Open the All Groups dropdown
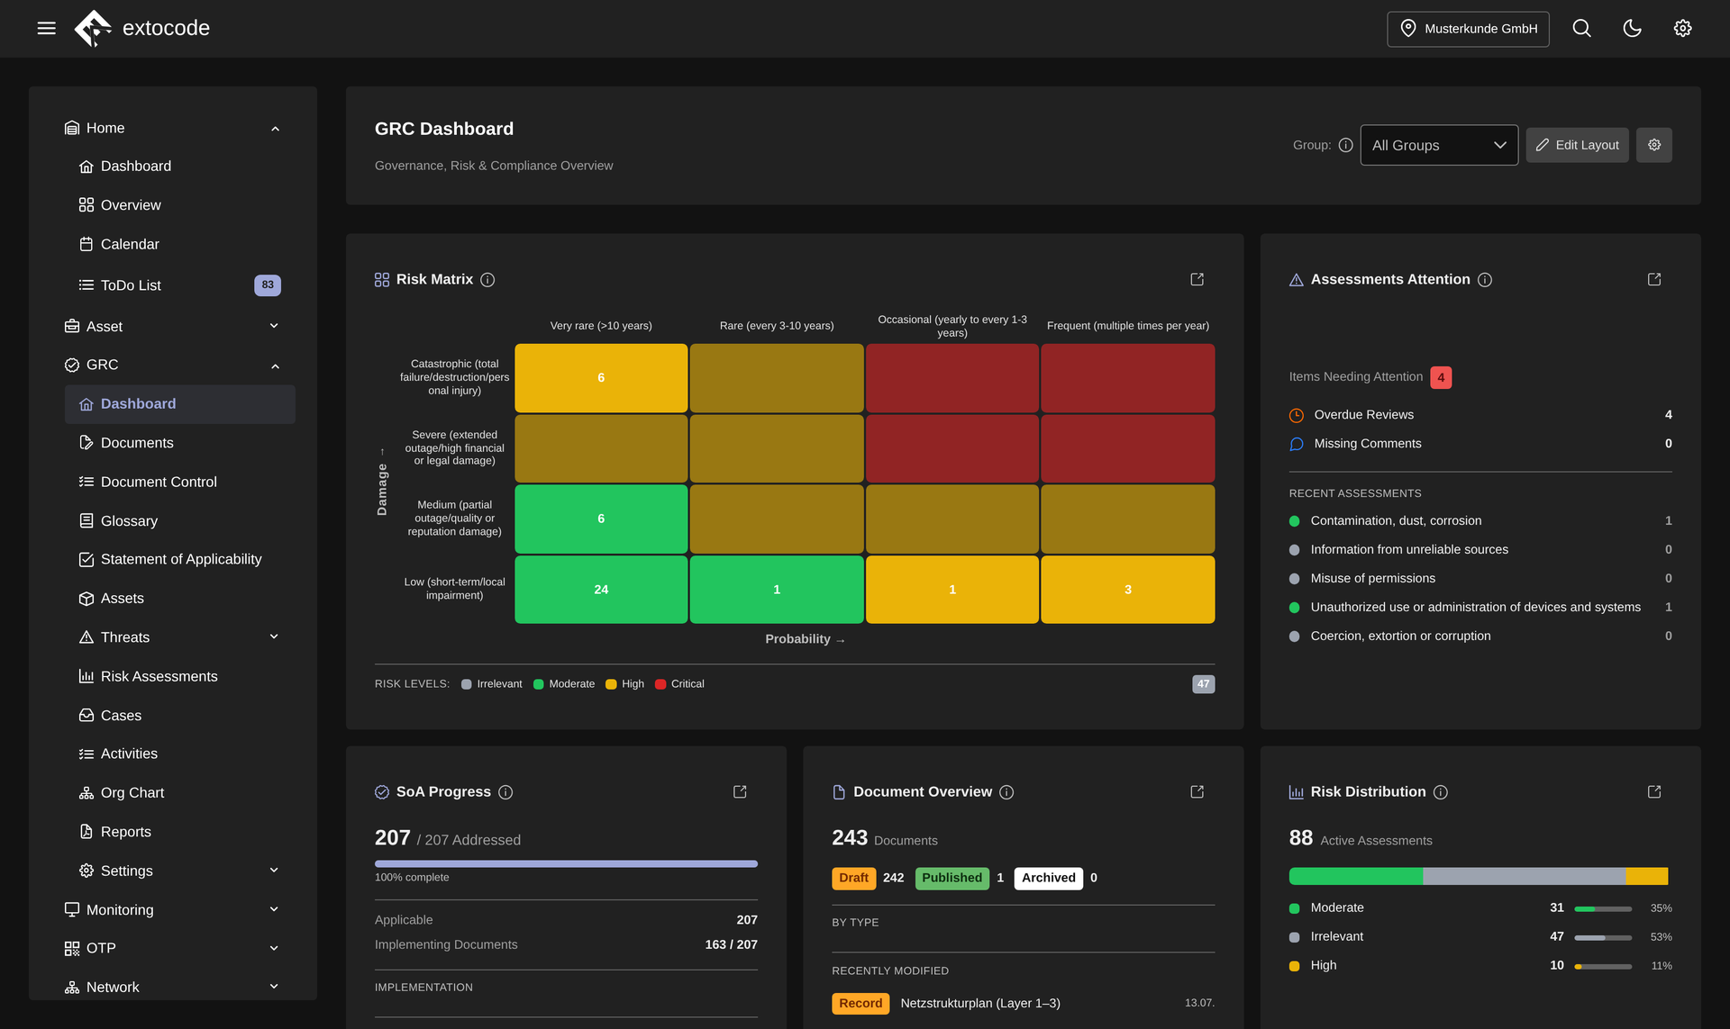 pyautogui.click(x=1439, y=145)
